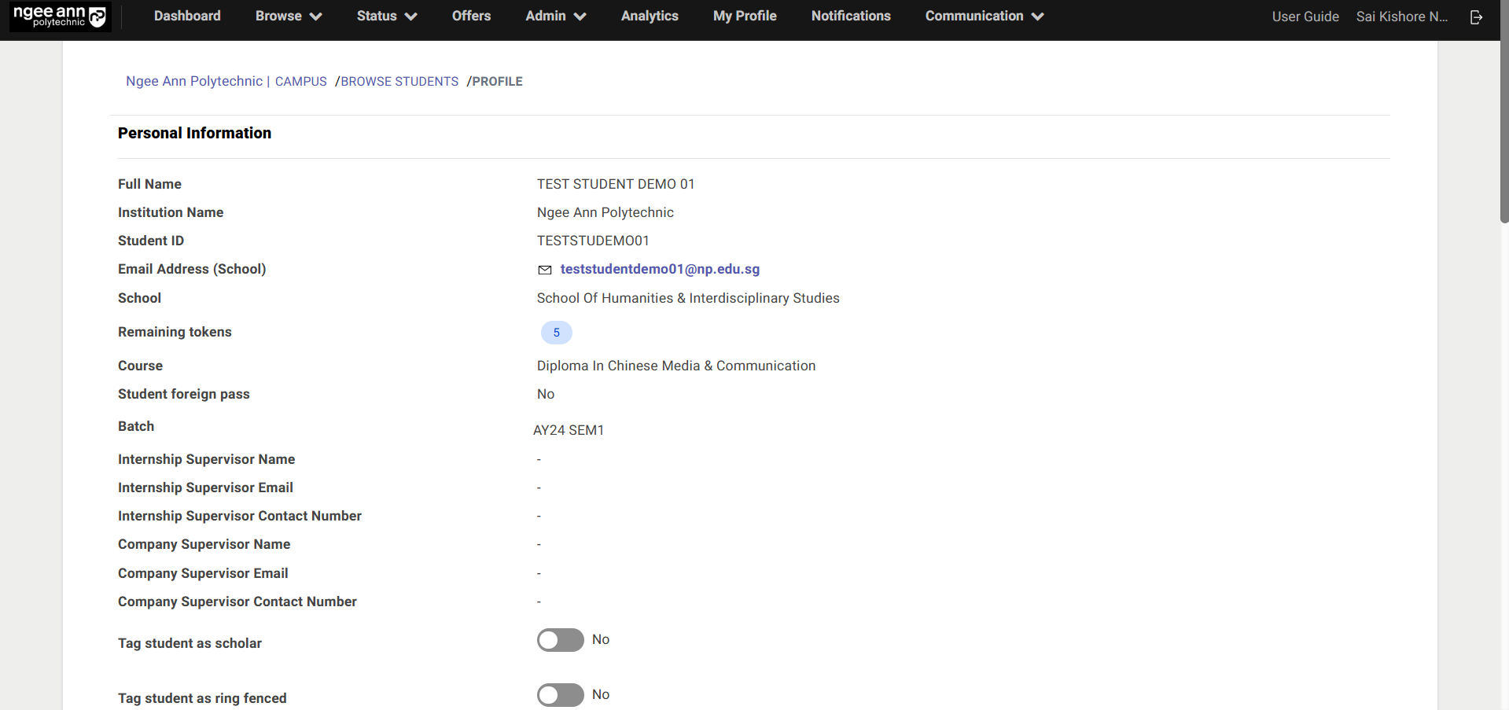Click the envelope icon beside school email
Image resolution: width=1509 pixels, height=710 pixels.
pyautogui.click(x=544, y=270)
